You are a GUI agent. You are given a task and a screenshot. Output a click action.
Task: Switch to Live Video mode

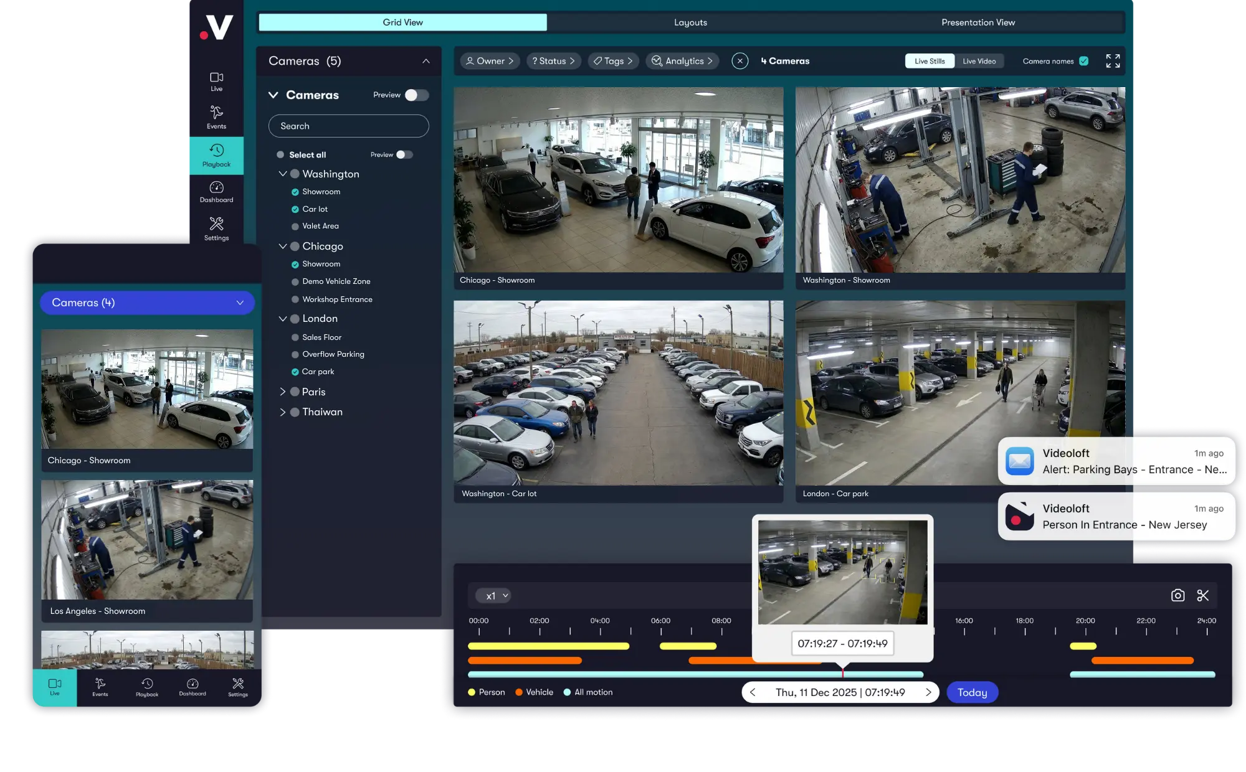click(979, 61)
